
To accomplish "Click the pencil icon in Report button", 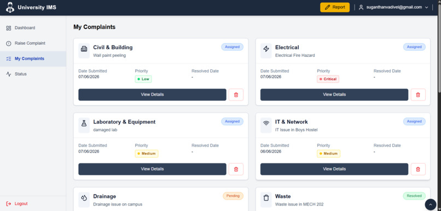I will coord(327,7).
